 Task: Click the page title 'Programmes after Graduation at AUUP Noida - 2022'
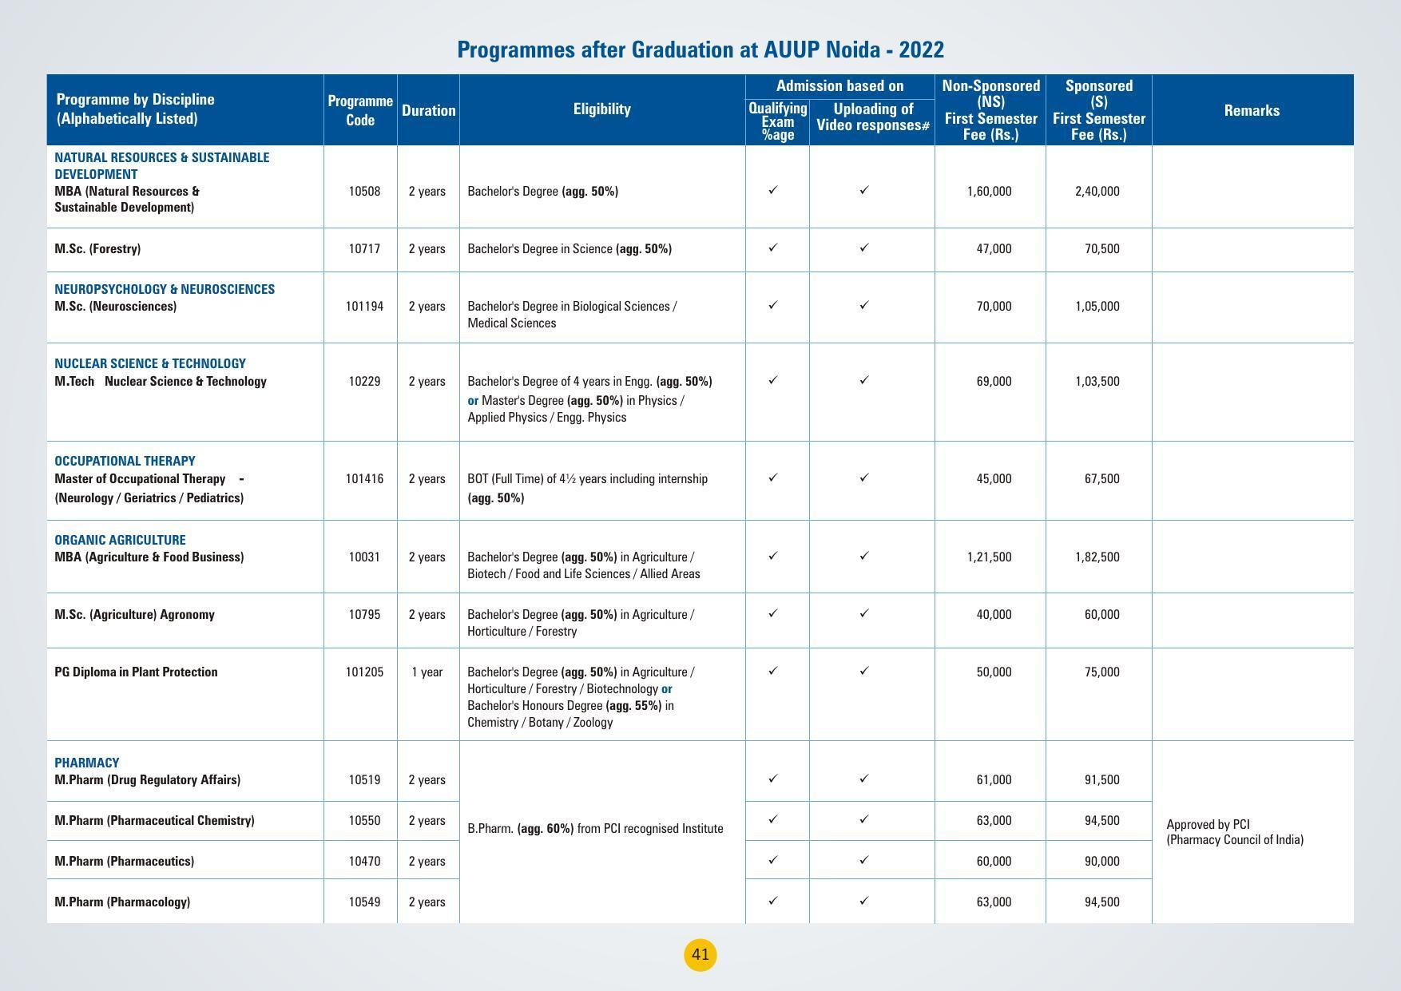click(700, 50)
